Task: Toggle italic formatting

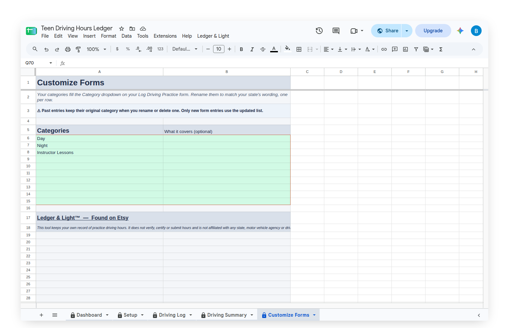Action: click(252, 49)
